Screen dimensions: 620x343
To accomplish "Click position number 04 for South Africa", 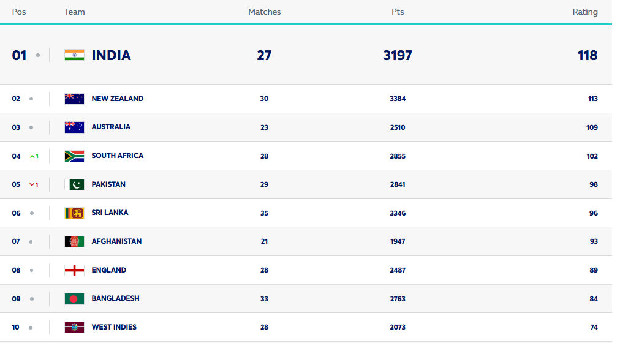I will coord(16,156).
